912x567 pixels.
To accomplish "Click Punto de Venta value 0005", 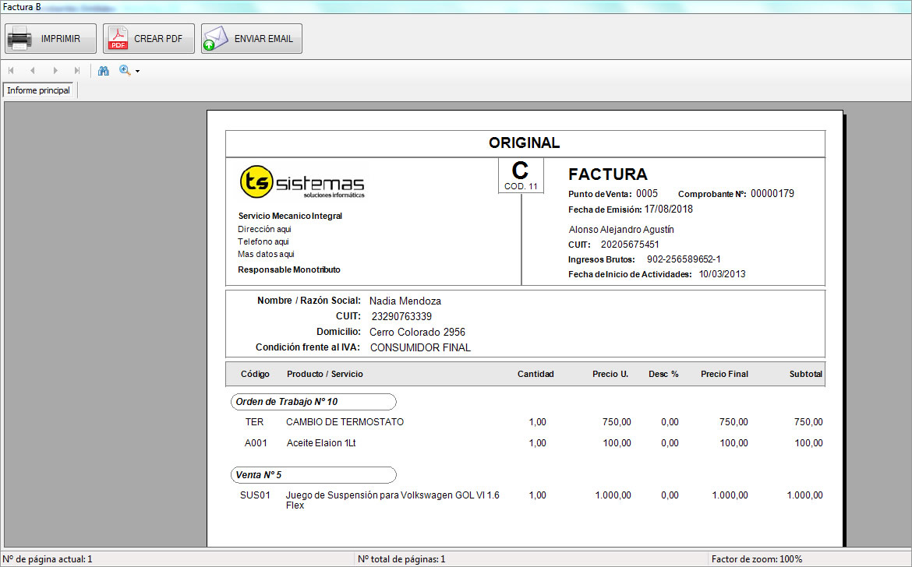I will (x=647, y=193).
